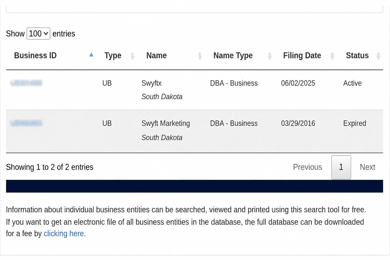
Task: Go to Previous results page
Action: [x=307, y=167]
